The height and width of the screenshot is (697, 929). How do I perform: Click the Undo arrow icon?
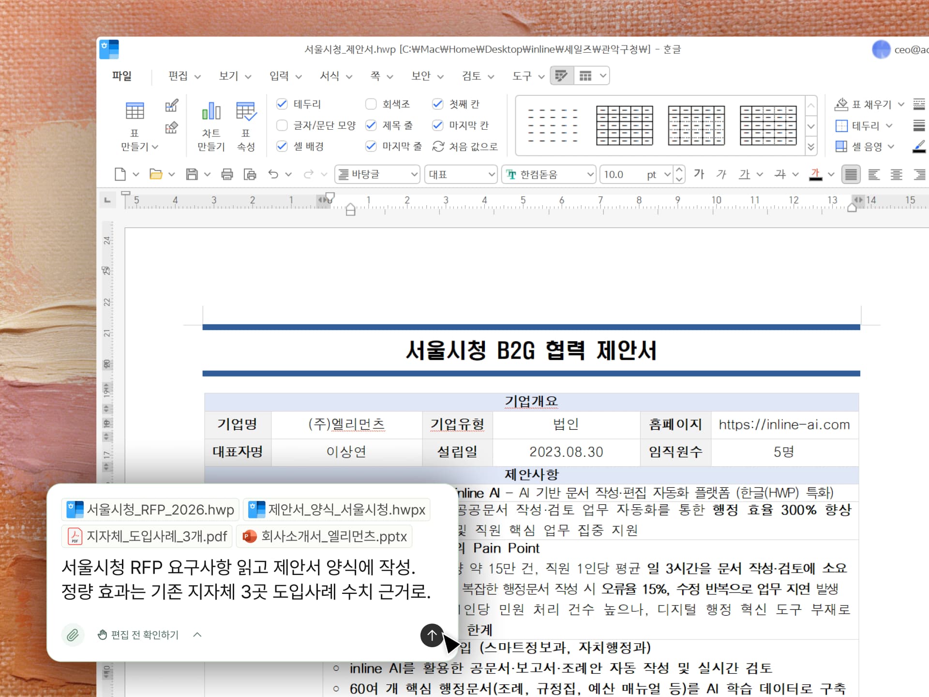coord(274,174)
